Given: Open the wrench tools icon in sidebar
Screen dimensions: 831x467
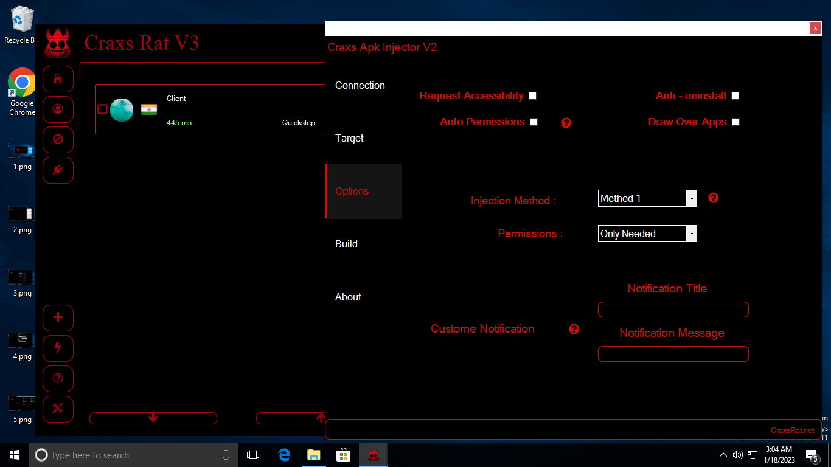Looking at the screenshot, I should tap(58, 409).
